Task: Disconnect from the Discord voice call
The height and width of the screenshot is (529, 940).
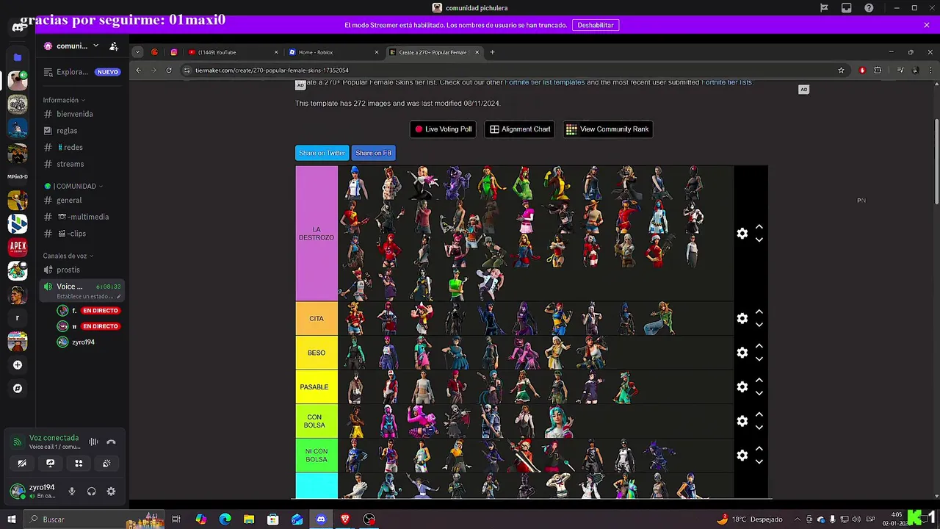Action: (x=111, y=442)
